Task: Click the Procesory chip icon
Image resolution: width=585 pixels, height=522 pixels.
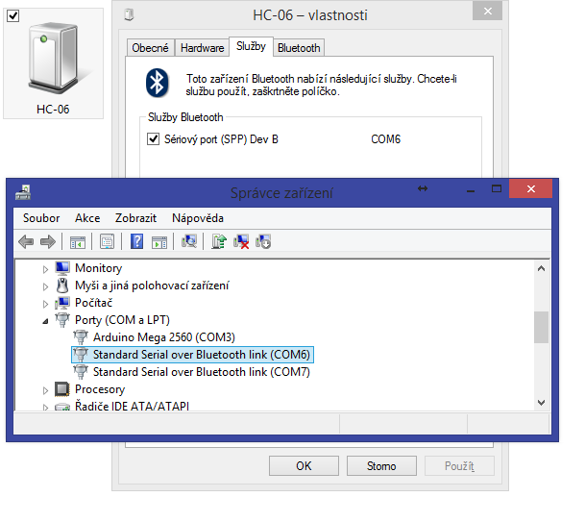Action: click(62, 389)
